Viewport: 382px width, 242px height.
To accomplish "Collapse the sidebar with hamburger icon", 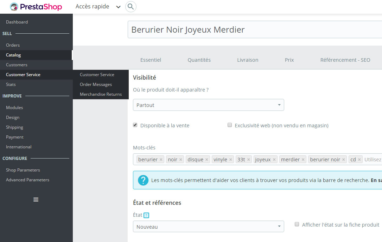I will pos(36,200).
